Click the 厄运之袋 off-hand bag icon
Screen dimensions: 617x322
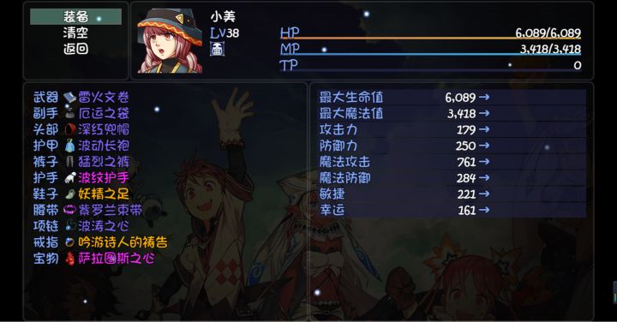pos(69,113)
